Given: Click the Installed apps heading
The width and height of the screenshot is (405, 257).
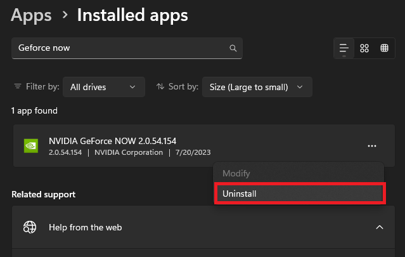Looking at the screenshot, I should pos(132,15).
